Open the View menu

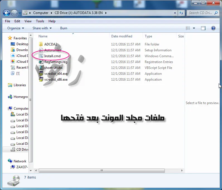pyautogui.click(x=28, y=21)
